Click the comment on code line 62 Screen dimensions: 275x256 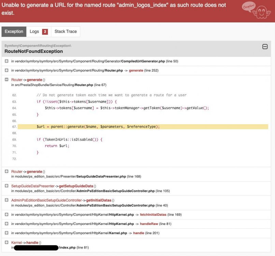[x=111, y=95]
